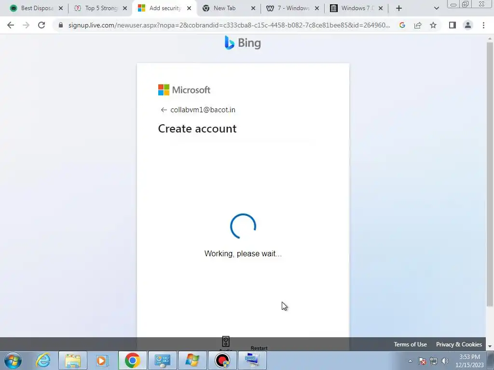The image size is (494, 370).
Task: Click the scrollbar down arrow
Action: (490, 346)
